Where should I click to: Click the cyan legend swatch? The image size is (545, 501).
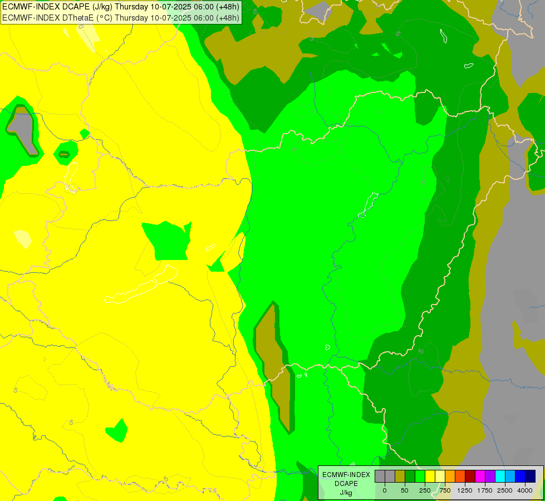pos(500,477)
